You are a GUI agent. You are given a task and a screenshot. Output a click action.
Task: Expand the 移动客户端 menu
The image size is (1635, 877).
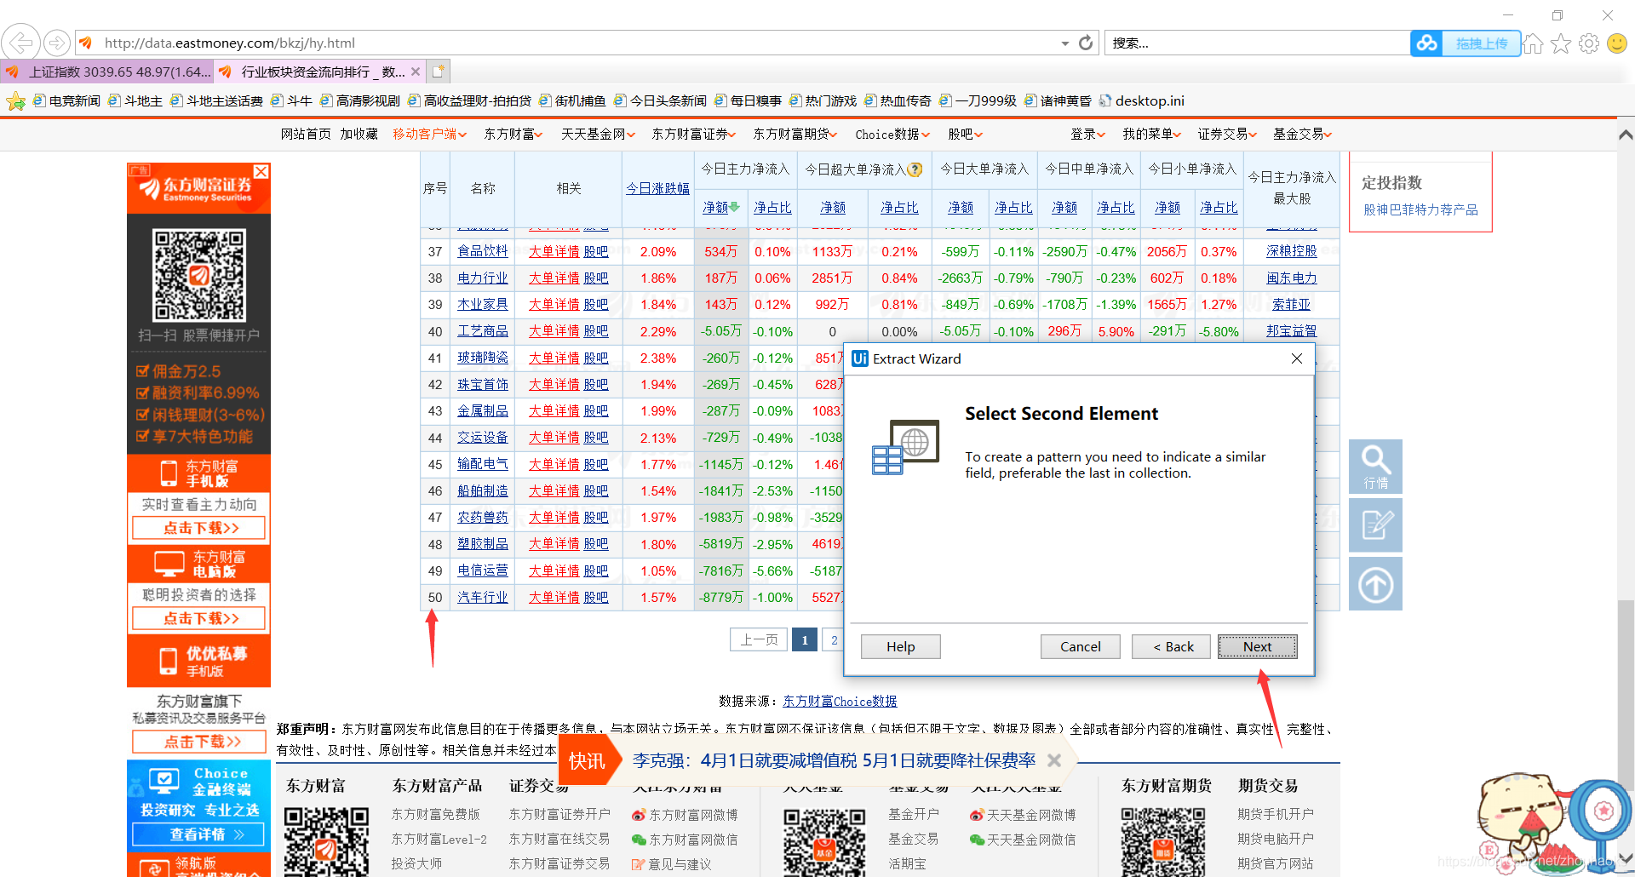pos(430,134)
